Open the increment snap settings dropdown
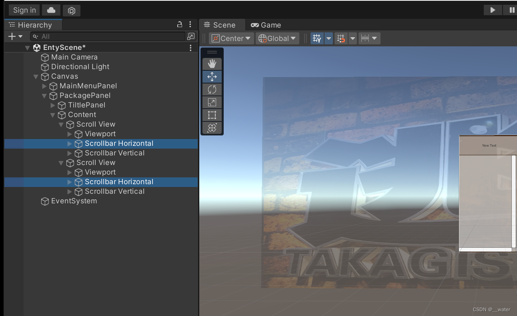This screenshot has height=316, width=517. [375, 38]
